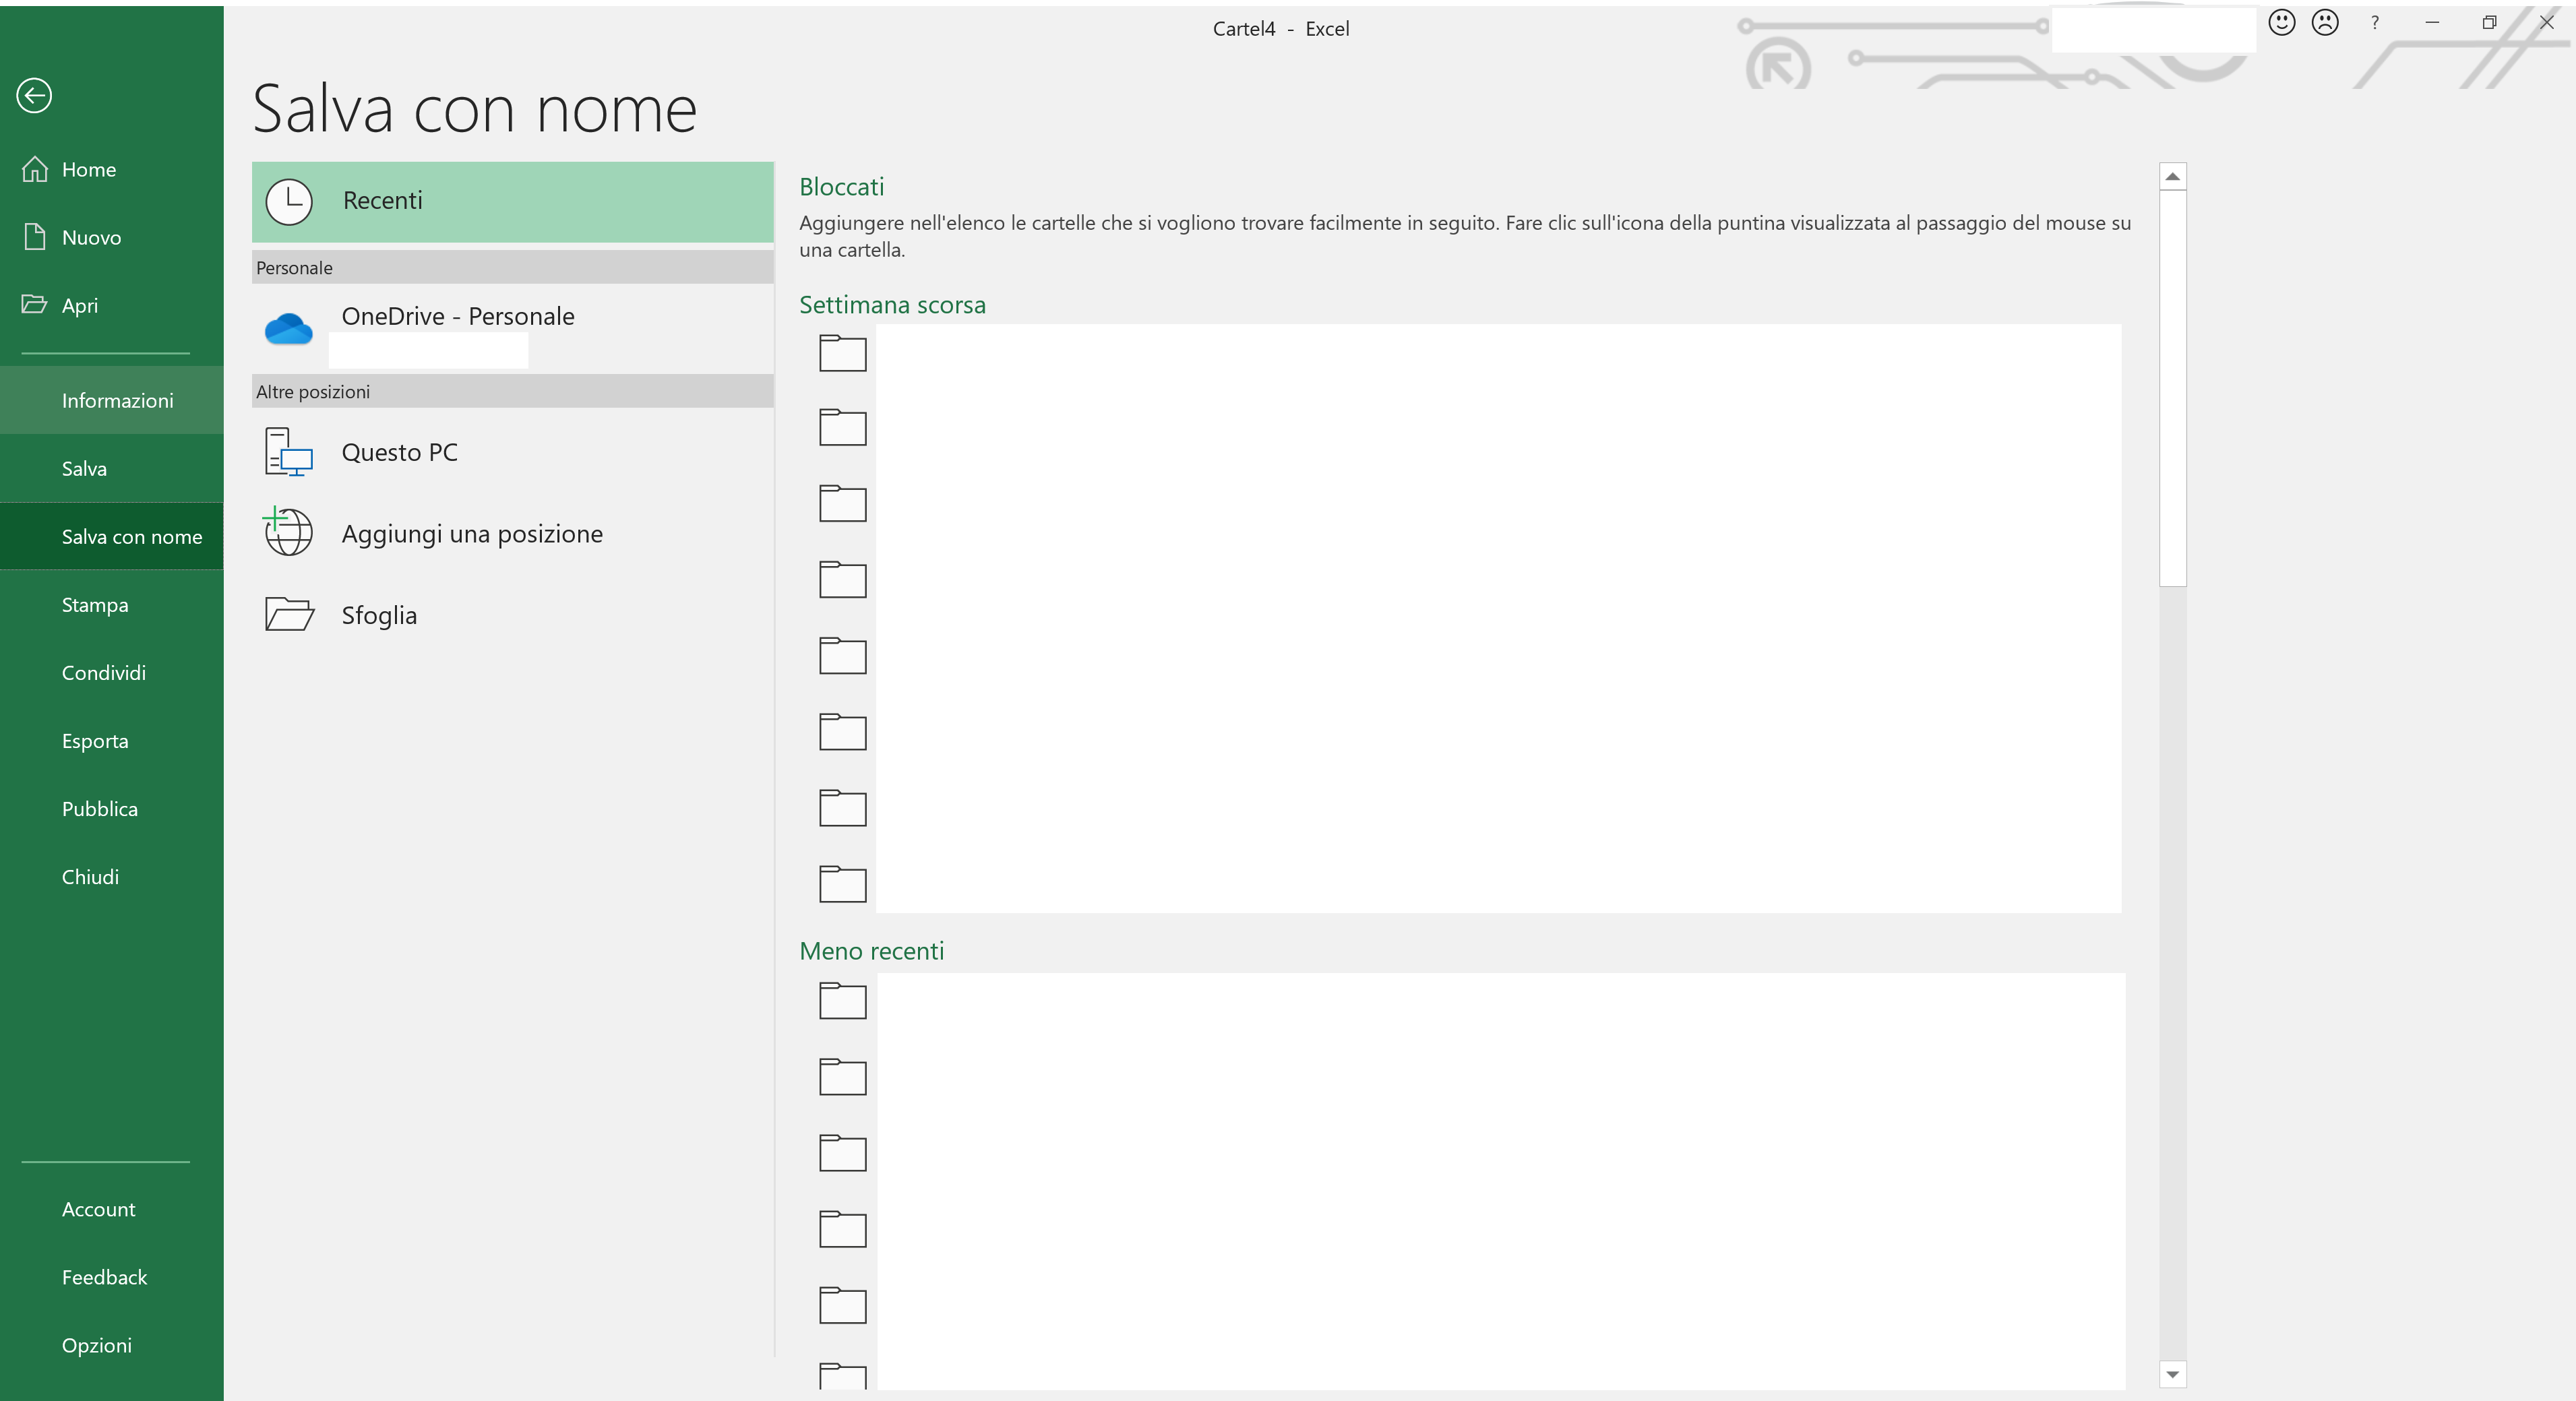Click the scrollbar up arrow
Viewport: 2576px width, 1401px height.
tap(2172, 176)
